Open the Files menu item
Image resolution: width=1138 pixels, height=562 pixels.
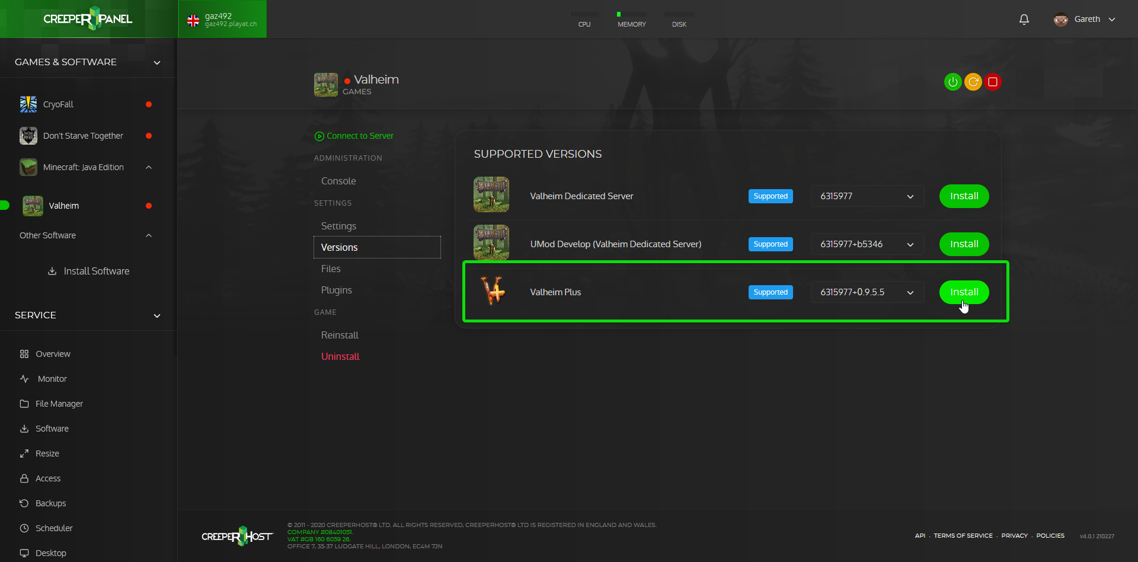tap(331, 269)
